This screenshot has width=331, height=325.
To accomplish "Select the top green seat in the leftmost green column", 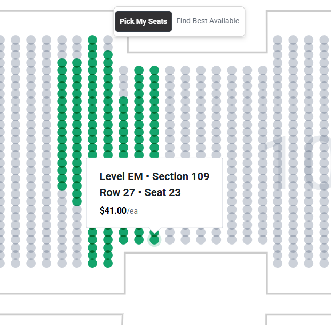I will click(62, 63).
